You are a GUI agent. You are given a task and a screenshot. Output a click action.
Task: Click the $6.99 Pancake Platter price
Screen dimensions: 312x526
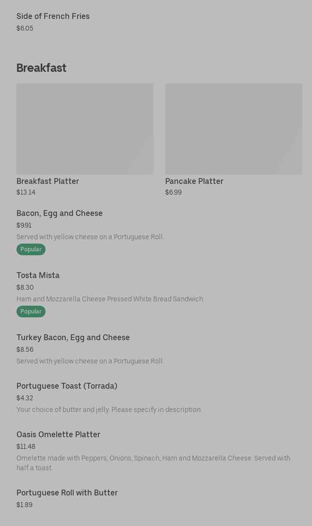(x=173, y=192)
